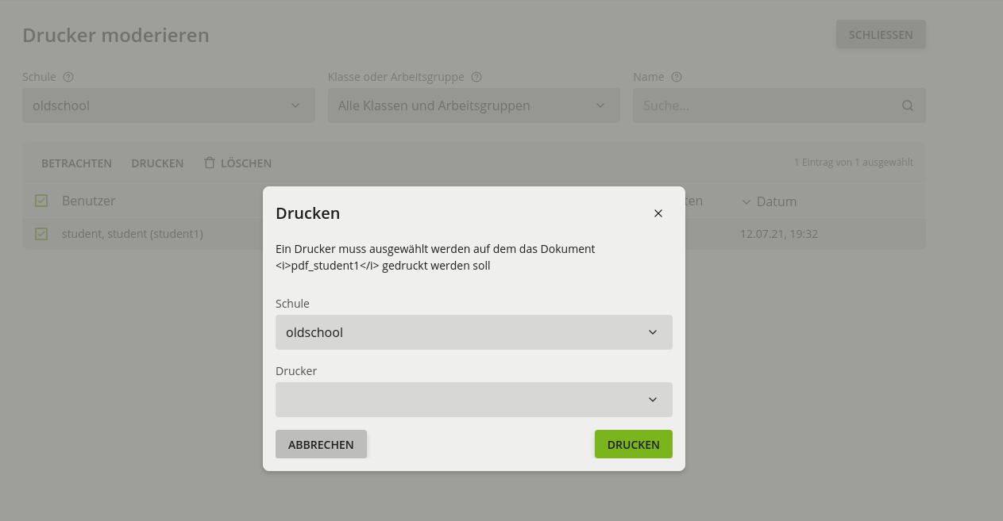Expand the empty Drucker dropdown

click(473, 400)
